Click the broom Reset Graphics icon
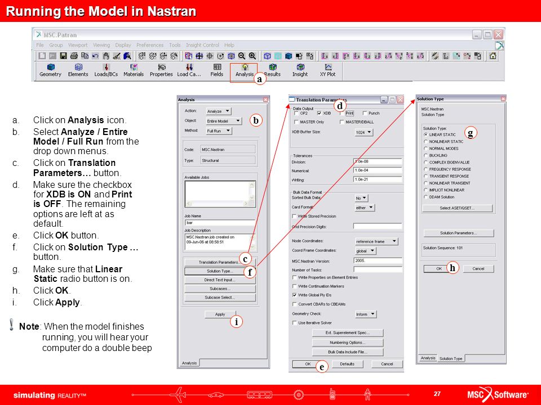Image resolution: width=541 pixels, height=405 pixels. [117, 56]
